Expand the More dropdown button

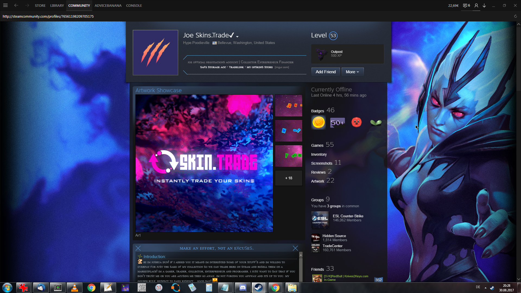tap(352, 72)
